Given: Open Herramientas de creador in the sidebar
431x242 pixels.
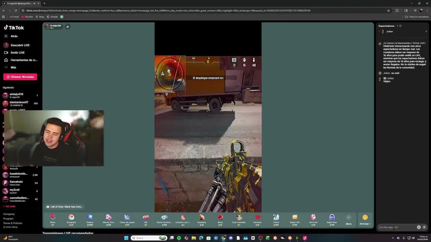Looking at the screenshot, I should [x=21, y=60].
